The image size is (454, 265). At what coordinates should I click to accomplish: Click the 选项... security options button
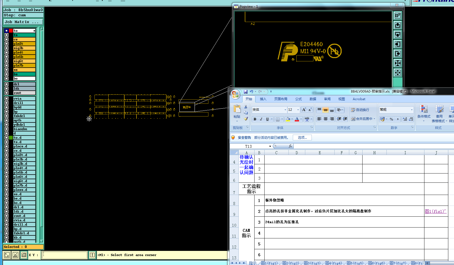click(302, 138)
